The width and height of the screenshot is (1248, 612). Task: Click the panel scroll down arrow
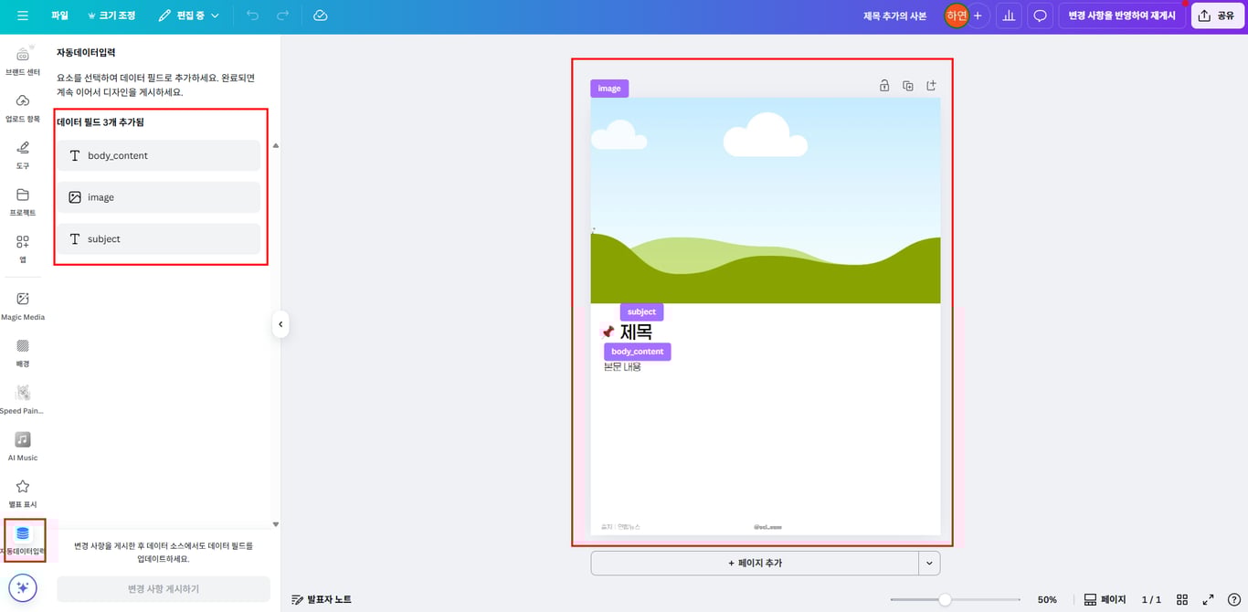(275, 524)
